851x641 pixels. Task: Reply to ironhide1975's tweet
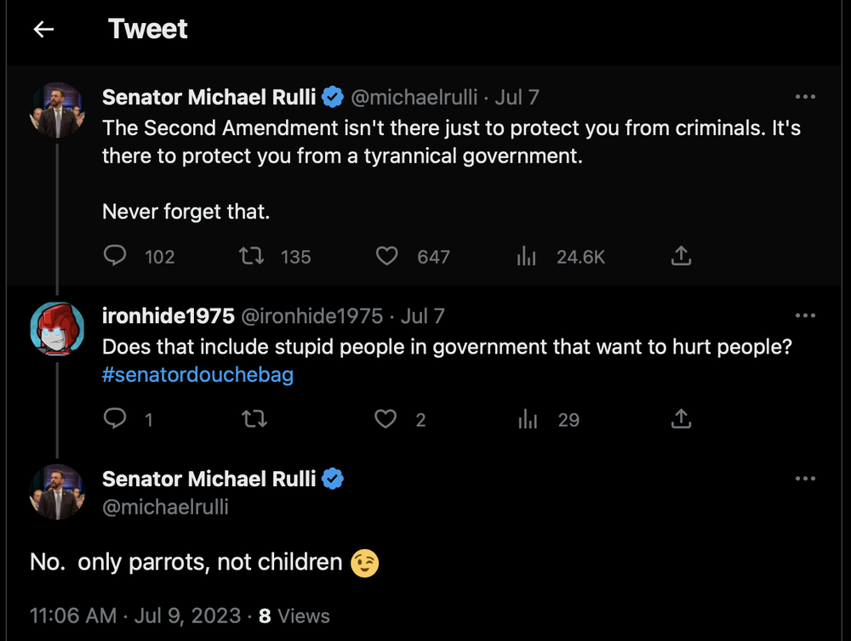115,418
